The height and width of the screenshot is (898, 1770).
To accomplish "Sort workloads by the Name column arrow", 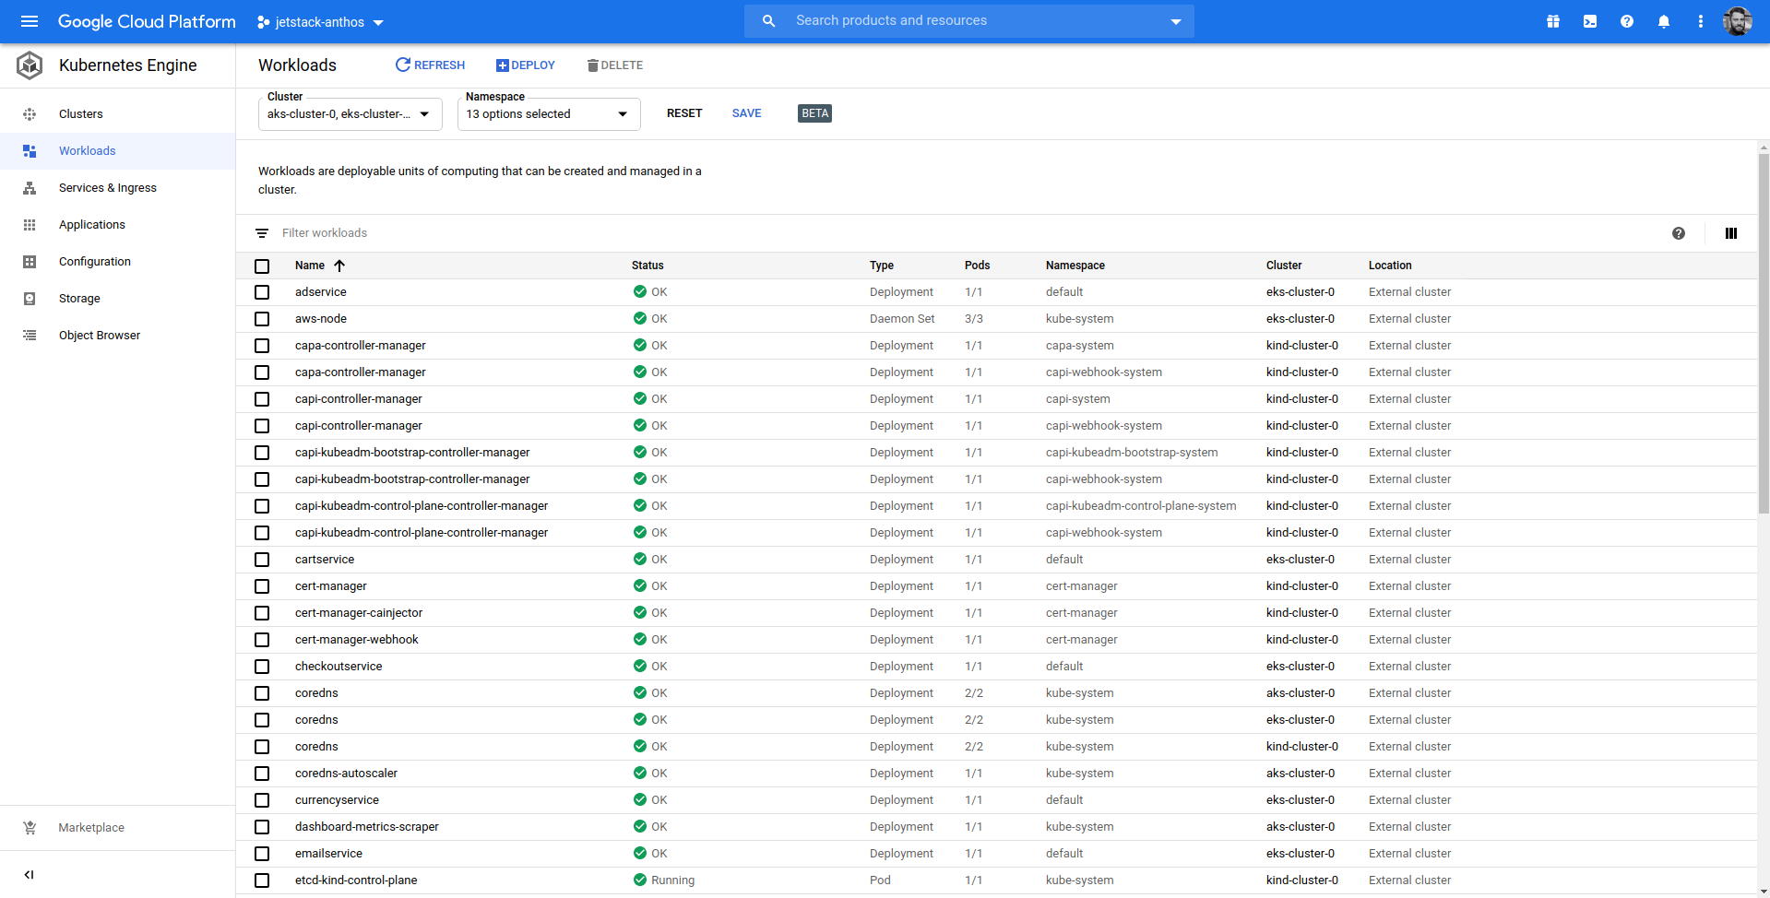I will (339, 266).
